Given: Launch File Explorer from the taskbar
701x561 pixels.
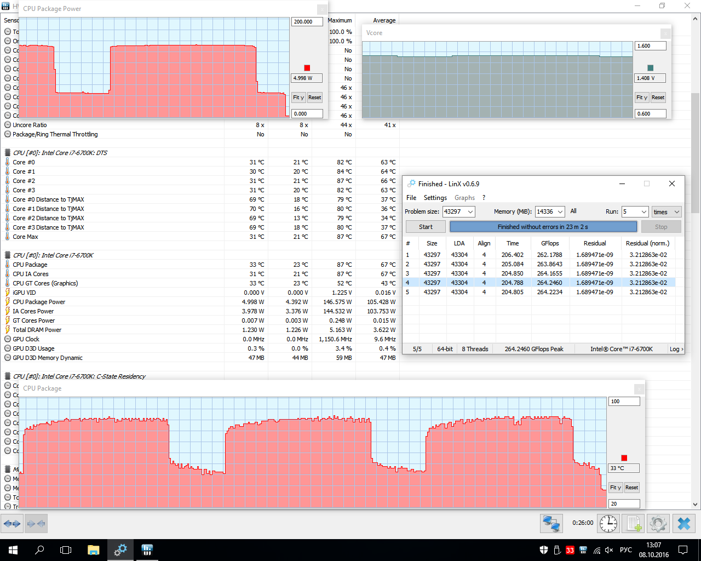Looking at the screenshot, I should coord(93,550).
